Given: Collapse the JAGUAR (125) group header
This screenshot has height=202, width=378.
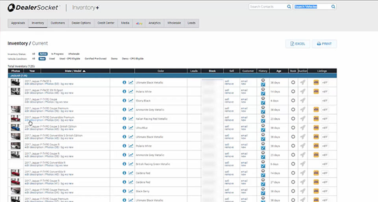Looking at the screenshot, I should 172,76.
